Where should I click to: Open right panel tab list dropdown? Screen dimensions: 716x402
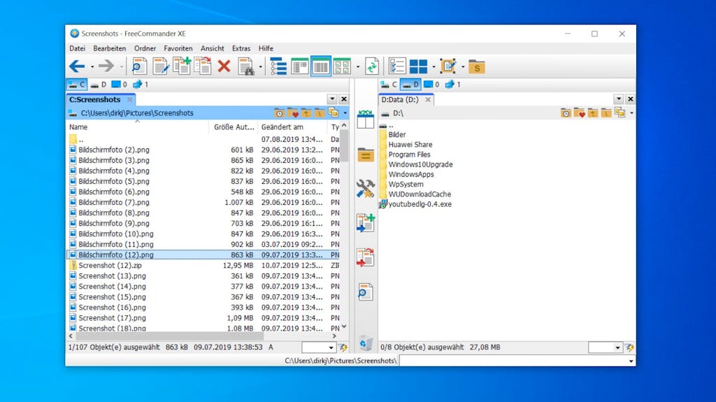tap(619, 99)
